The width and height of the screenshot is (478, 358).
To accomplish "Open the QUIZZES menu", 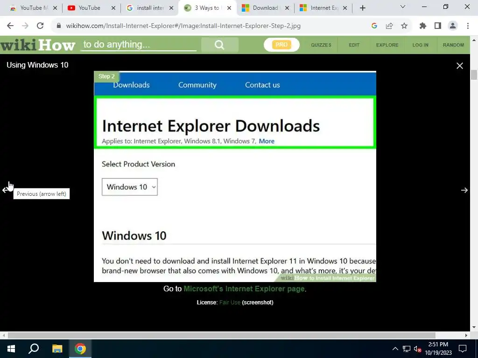I will coord(321,45).
